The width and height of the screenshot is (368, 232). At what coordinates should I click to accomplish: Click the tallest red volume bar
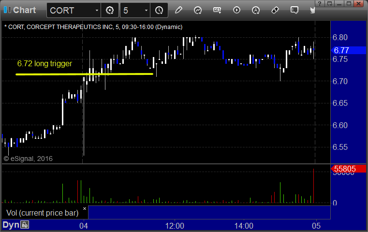(313, 186)
